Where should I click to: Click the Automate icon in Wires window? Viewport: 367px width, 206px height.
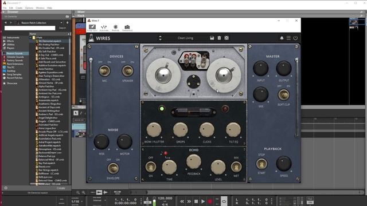pos(104,28)
